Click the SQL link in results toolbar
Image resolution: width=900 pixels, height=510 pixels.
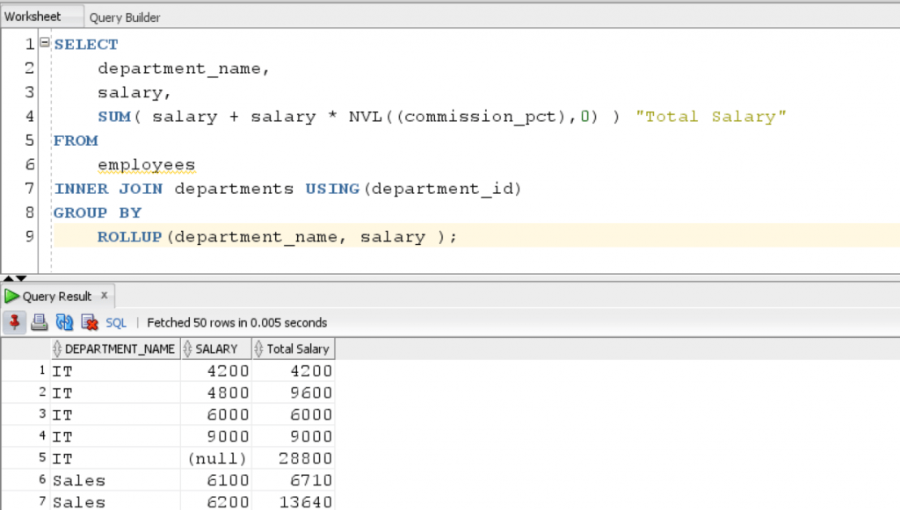click(116, 323)
